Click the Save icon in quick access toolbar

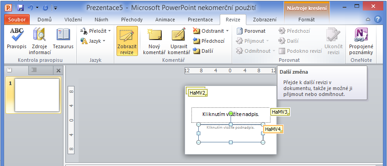[21, 8]
